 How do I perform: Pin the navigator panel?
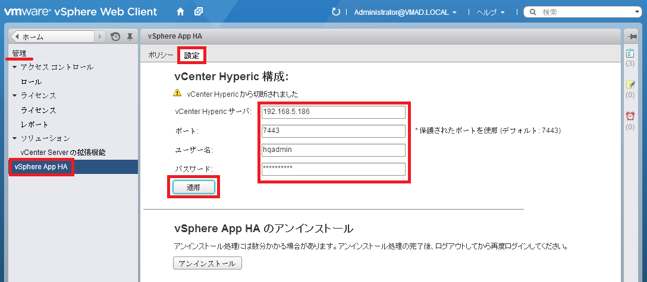pos(130,37)
